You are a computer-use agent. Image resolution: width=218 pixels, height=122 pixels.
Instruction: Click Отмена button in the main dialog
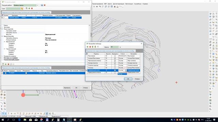(x=85, y=88)
